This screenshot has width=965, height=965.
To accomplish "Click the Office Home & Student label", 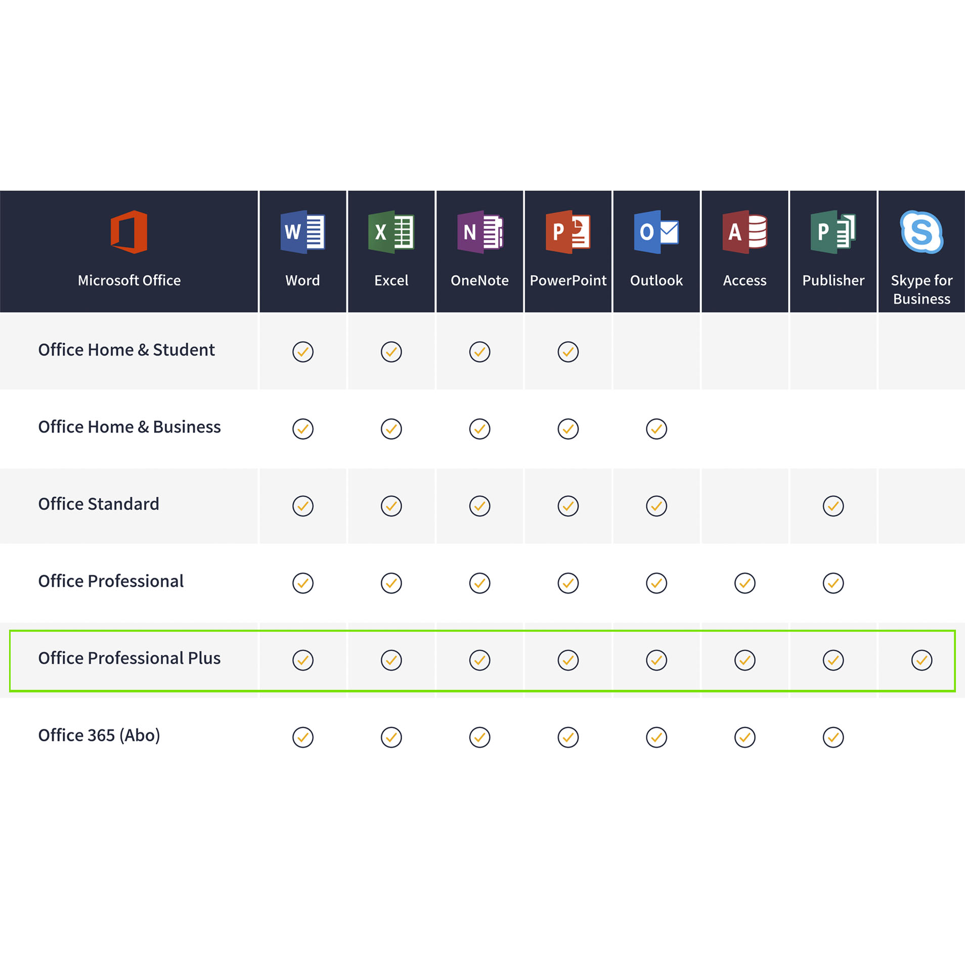I will tap(126, 349).
